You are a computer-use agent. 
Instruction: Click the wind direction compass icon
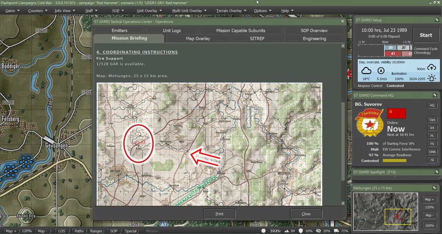381,71
